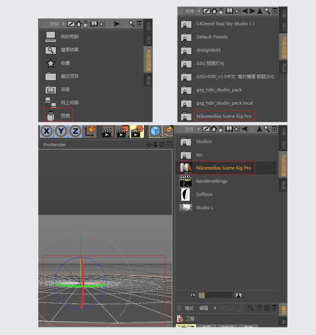Click the large-thumbnail icon right of size slider

pyautogui.click(x=238, y=295)
